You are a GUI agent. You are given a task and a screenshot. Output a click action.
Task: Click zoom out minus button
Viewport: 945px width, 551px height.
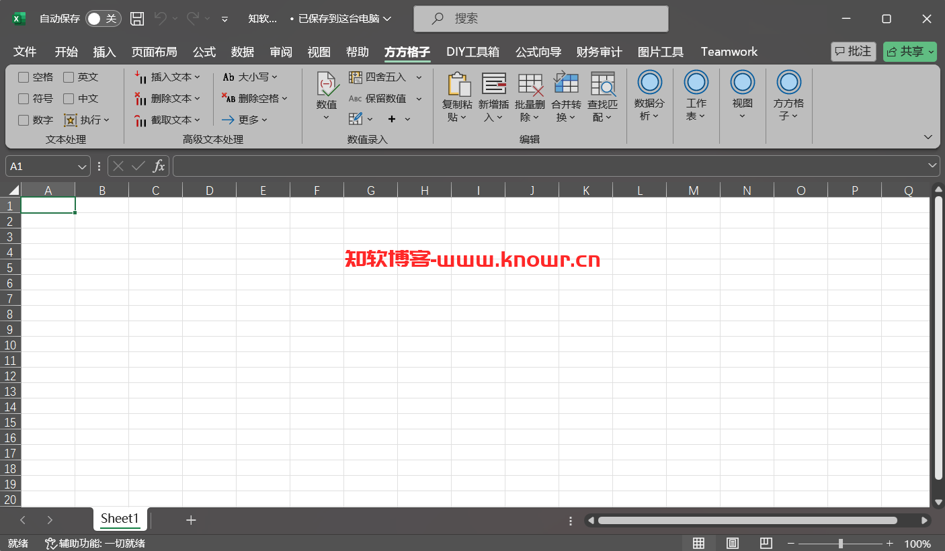(791, 544)
